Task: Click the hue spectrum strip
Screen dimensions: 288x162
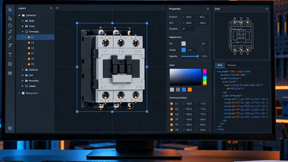Action: point(205,77)
